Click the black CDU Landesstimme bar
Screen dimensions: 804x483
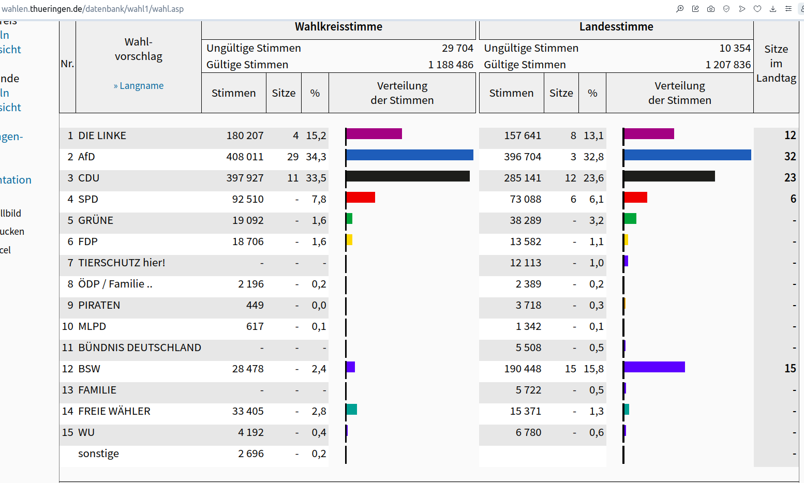(669, 176)
